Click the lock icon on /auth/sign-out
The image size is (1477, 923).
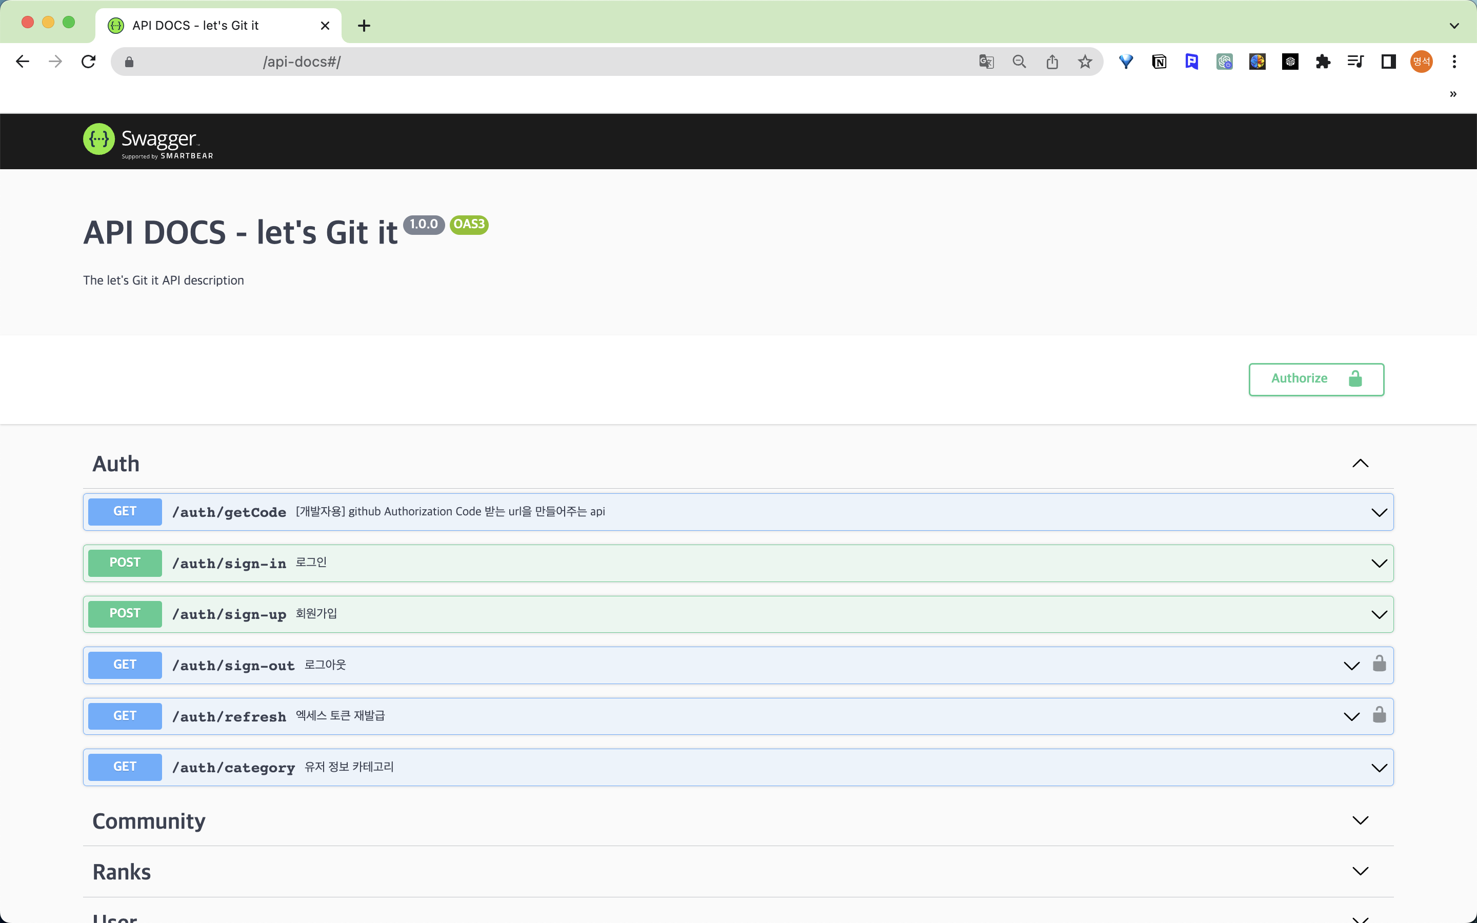1379,664
